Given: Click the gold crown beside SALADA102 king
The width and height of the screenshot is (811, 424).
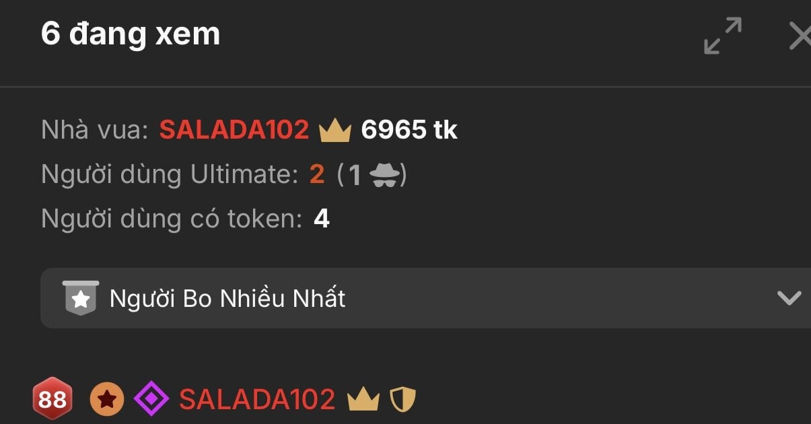Looking at the screenshot, I should (335, 130).
